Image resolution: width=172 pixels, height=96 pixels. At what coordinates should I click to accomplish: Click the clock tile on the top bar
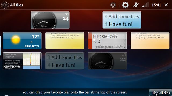[50, 20]
